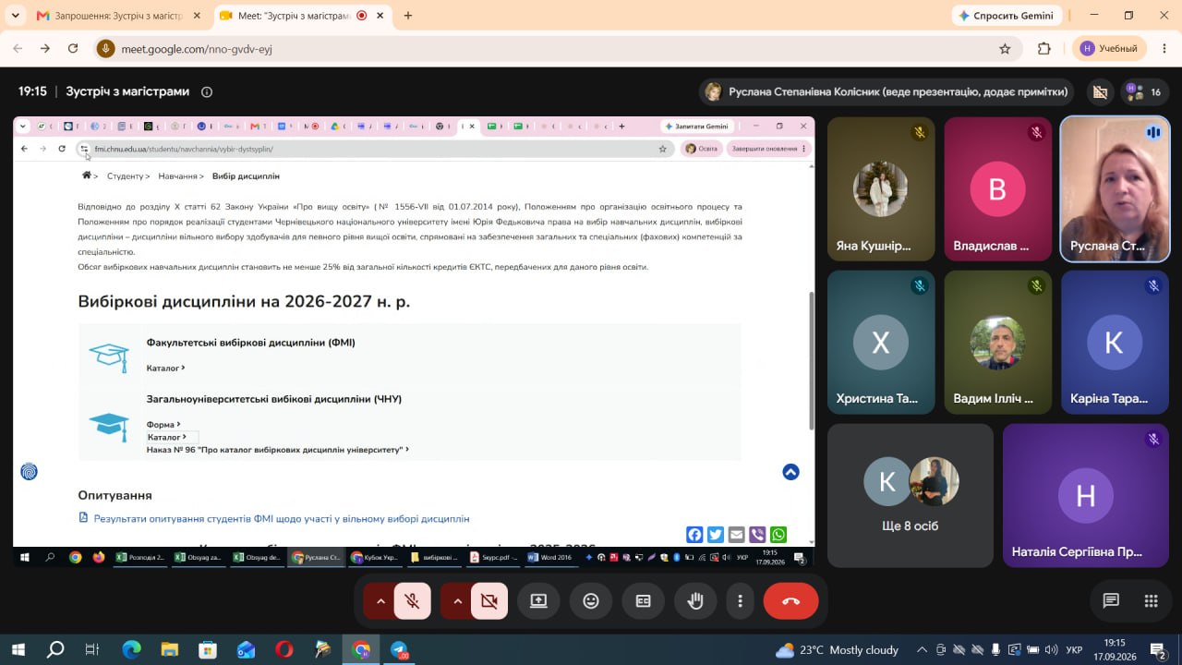Select the Владислав participant tile
Viewport: 1182px width, 665px height.
[997, 188]
